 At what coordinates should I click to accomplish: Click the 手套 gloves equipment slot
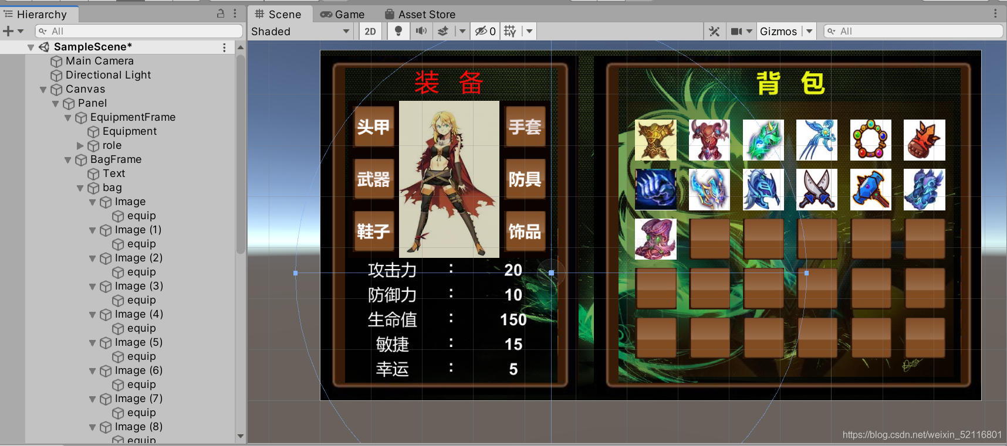click(525, 127)
